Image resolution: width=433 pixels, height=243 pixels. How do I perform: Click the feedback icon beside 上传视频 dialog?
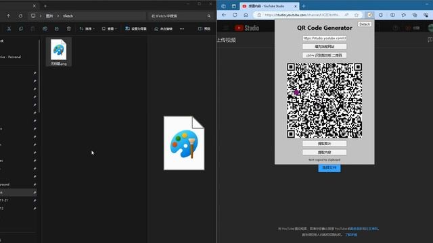(430, 40)
